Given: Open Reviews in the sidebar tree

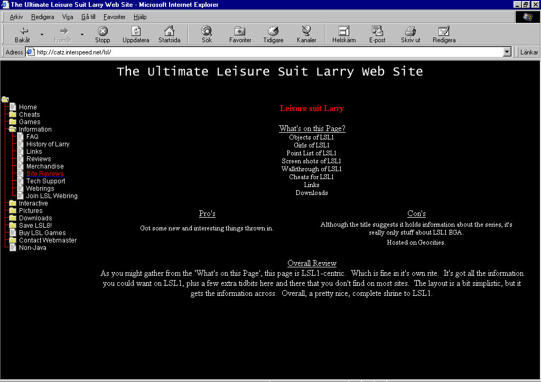Looking at the screenshot, I should [39, 159].
